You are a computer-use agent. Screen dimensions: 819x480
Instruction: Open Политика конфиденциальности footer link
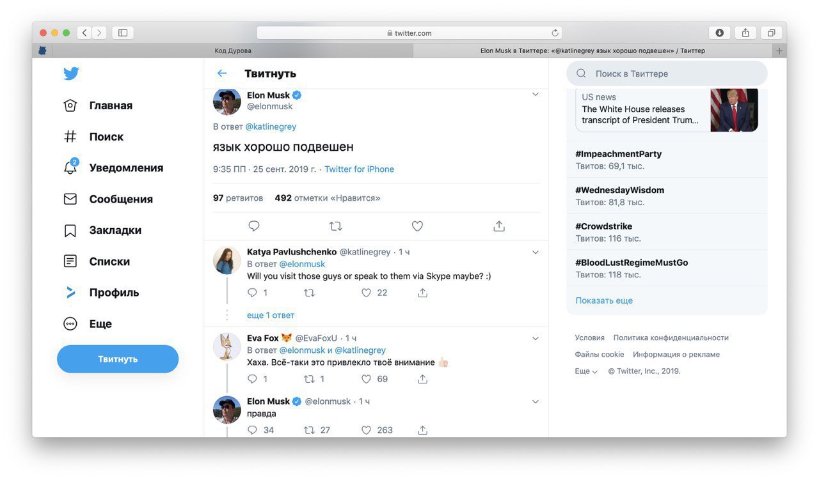(671, 338)
